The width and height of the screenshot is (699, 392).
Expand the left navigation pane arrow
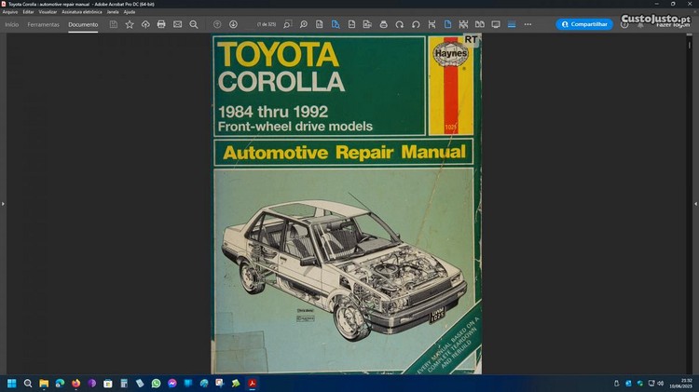[x=3, y=203]
